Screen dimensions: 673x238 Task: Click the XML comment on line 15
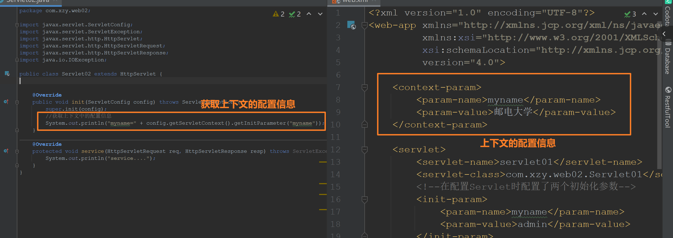pyautogui.click(x=526, y=187)
